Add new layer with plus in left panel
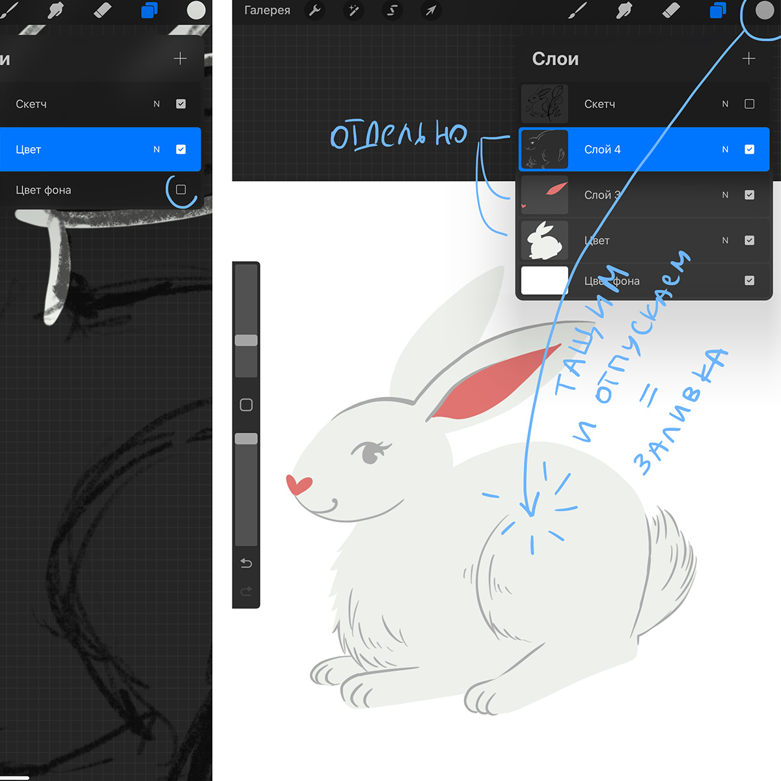 (180, 59)
